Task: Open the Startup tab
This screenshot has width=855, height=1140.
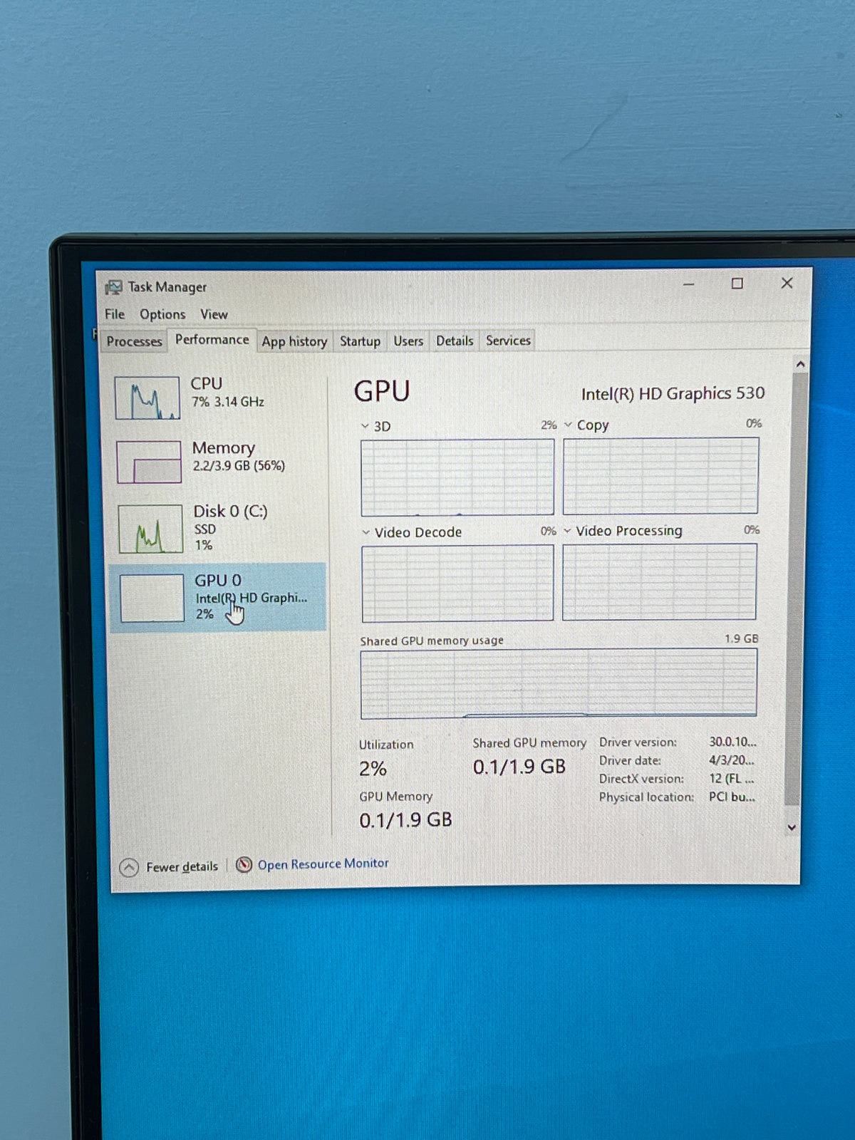Action: click(360, 341)
